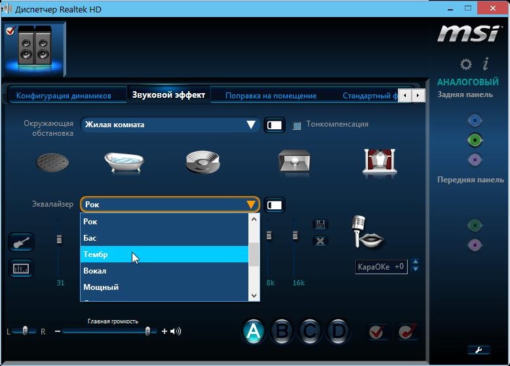
Task: Decrease main volume with minus sign
Action: tap(58, 331)
